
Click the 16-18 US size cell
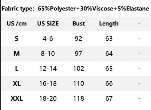(48, 84)
